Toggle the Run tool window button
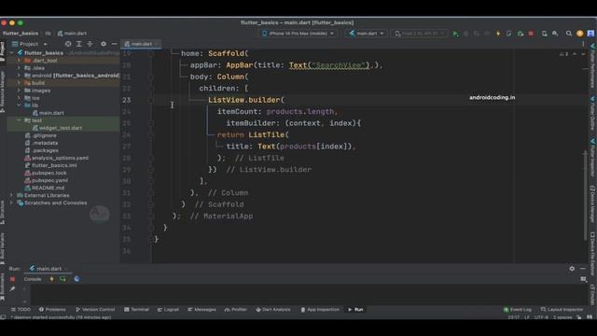597x336 pixels. click(355, 309)
